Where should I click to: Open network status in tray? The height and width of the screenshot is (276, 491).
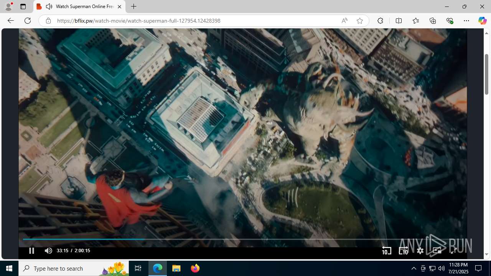click(432, 268)
